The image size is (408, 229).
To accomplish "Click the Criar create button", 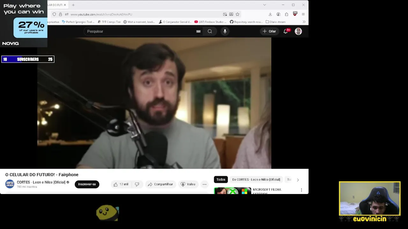I will (269, 31).
